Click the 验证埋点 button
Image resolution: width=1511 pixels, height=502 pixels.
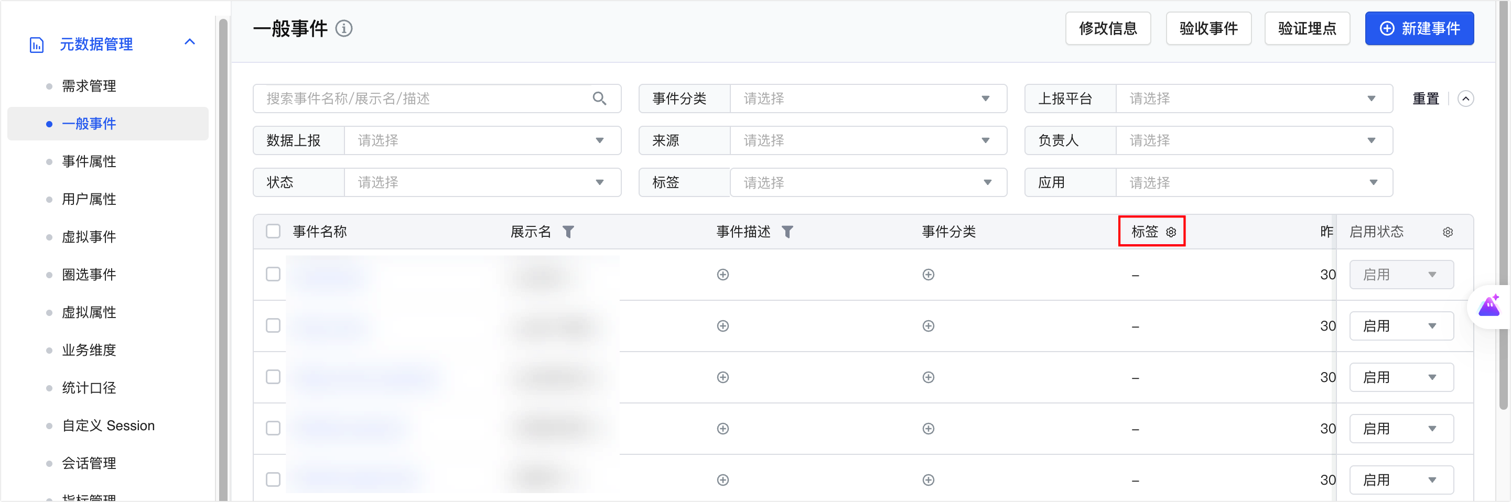point(1307,29)
